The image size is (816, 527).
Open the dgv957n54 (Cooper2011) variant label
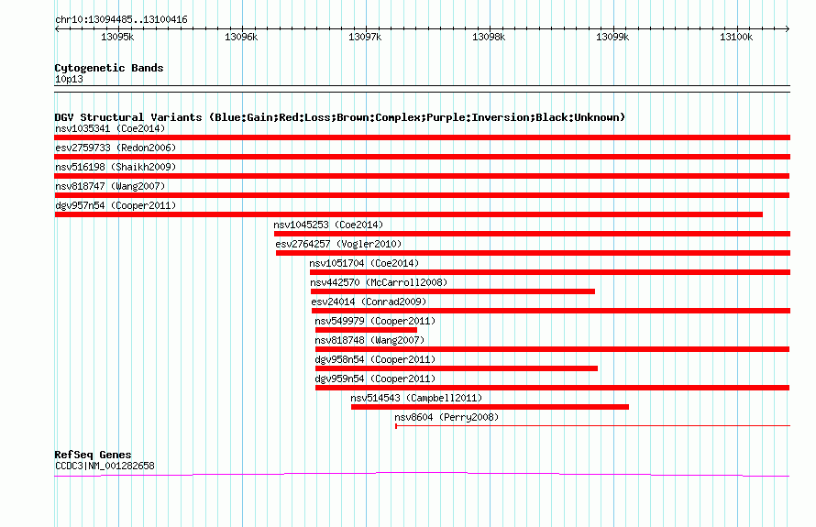[116, 205]
